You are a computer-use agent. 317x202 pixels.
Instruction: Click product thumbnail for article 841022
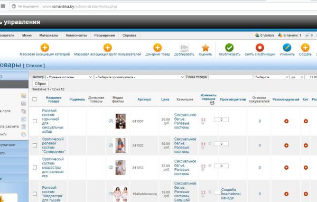pos(120,145)
